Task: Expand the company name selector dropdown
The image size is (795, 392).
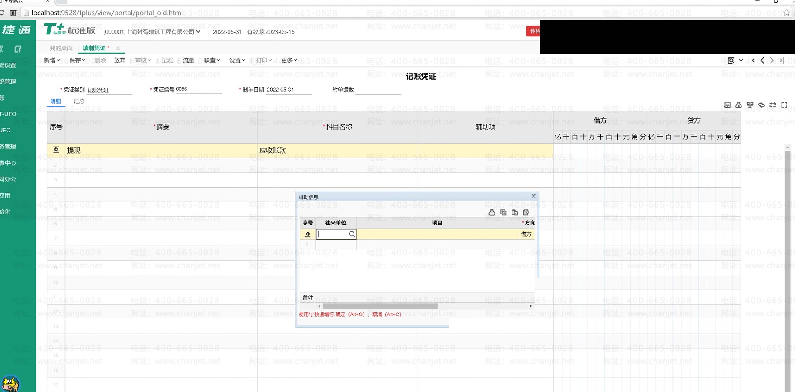Action: tap(198, 32)
